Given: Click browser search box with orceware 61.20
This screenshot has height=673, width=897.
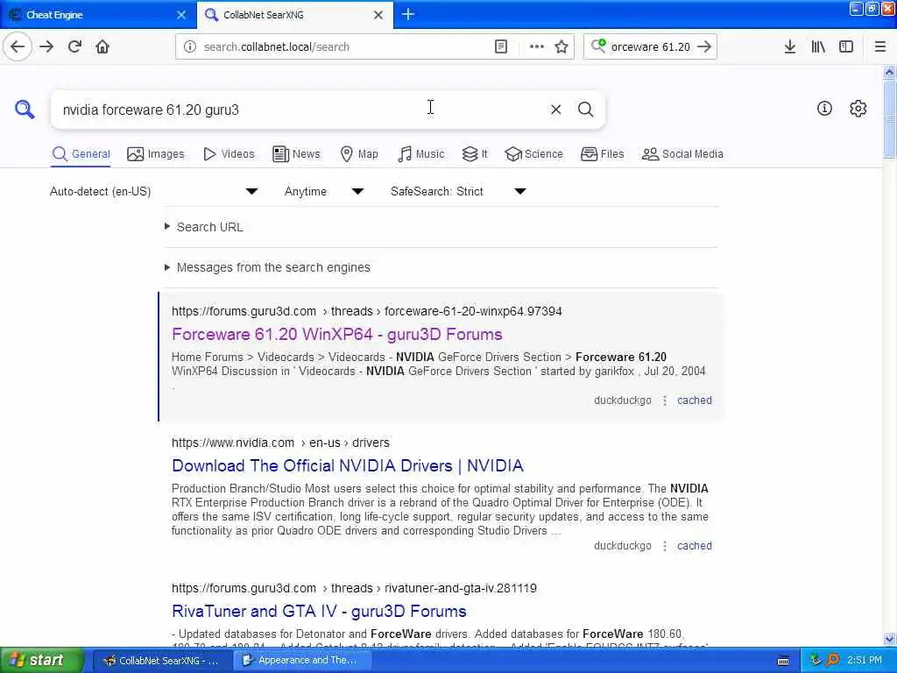Looking at the screenshot, I should 650,47.
